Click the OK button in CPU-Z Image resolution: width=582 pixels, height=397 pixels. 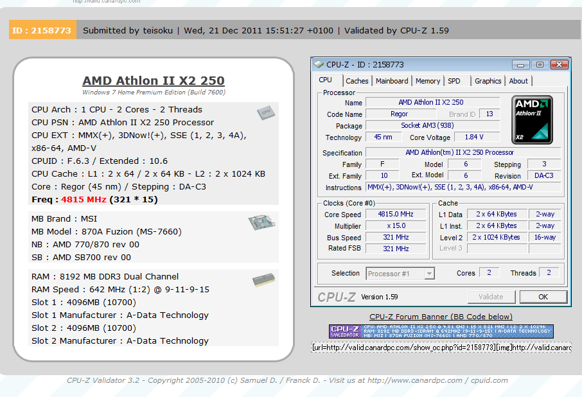(543, 297)
